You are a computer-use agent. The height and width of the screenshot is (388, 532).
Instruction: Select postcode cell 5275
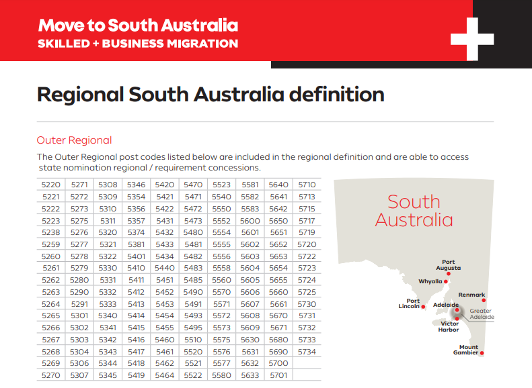click(79, 221)
